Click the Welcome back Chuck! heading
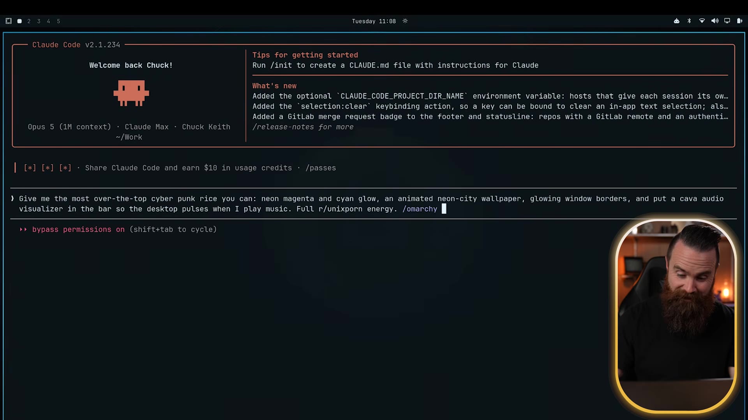748x420 pixels. pos(131,65)
